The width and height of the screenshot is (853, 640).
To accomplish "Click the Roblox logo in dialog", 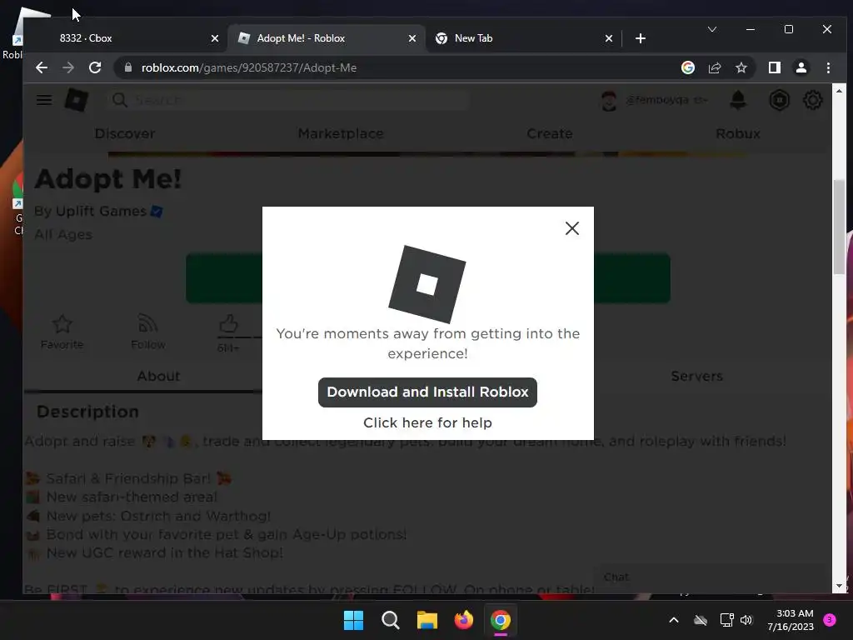I will (x=427, y=284).
